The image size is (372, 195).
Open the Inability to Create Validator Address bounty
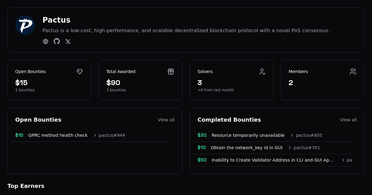click(272, 160)
